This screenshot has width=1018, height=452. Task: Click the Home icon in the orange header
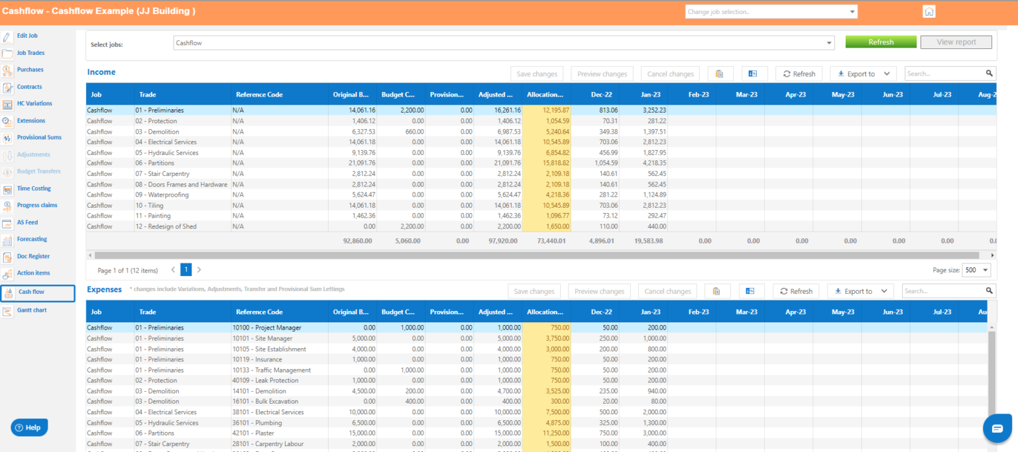(929, 11)
